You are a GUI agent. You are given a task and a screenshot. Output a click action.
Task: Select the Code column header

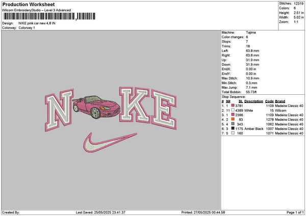point(269,101)
